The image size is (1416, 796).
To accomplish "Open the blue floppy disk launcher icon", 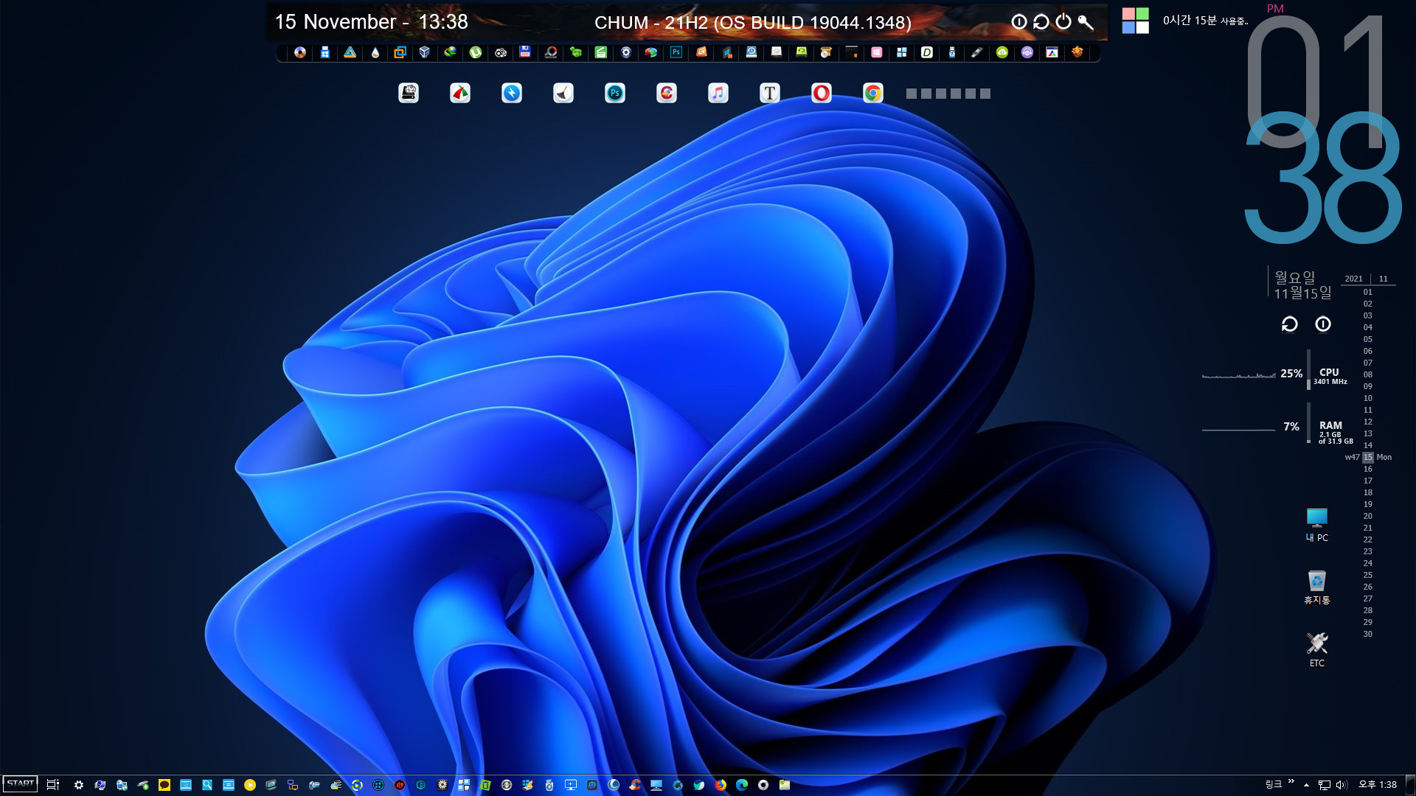I will pyautogui.click(x=524, y=52).
